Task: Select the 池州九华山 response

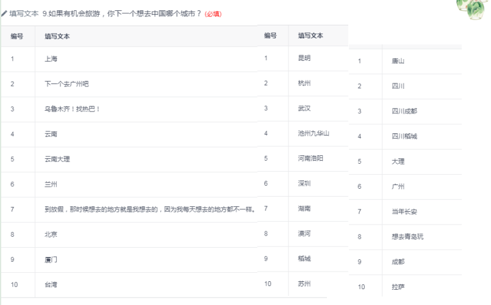Action: click(x=314, y=133)
